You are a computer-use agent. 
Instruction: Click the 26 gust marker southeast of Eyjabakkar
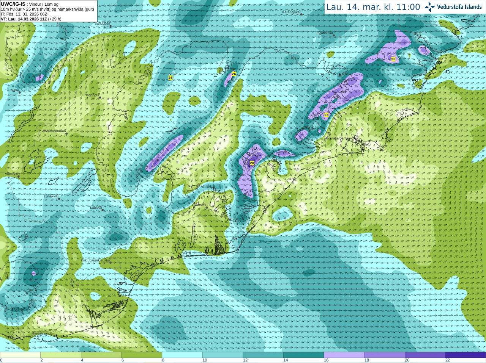click(x=393, y=59)
